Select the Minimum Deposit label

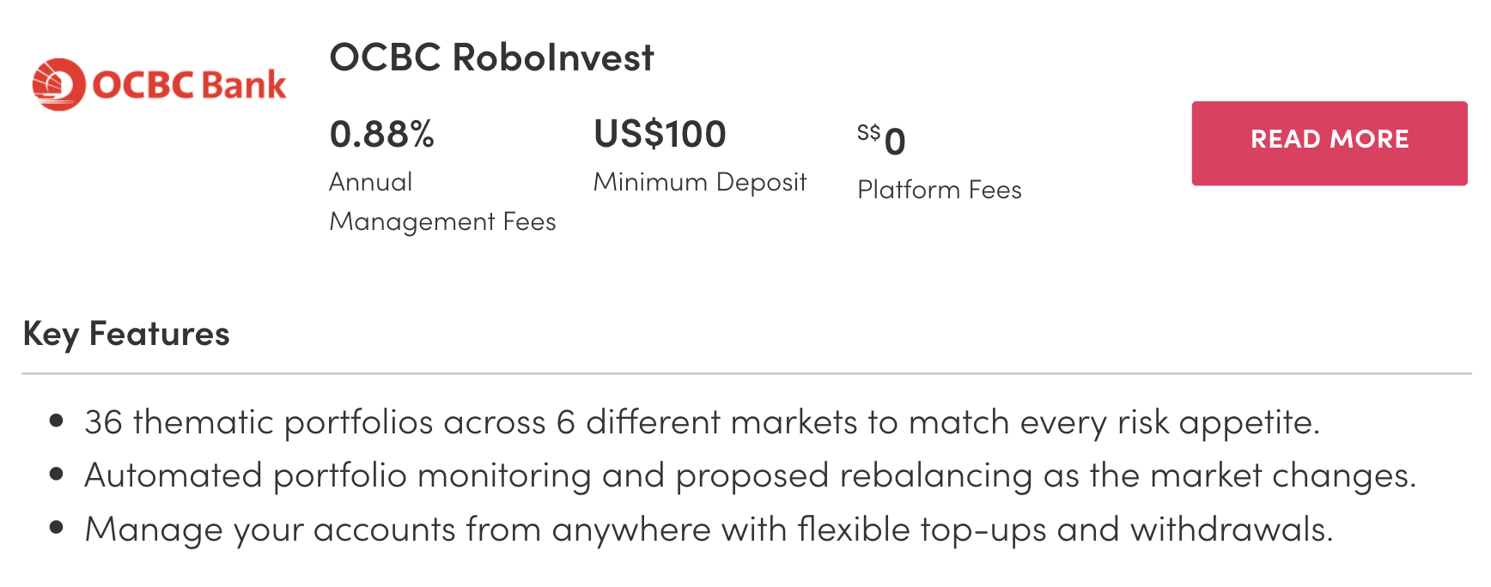[700, 182]
